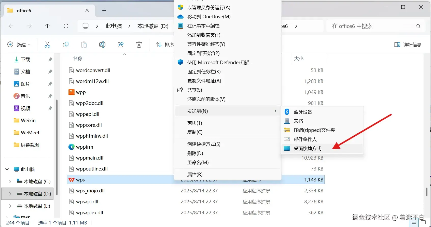431x227 pixels.
Task: Click the search magnifier icon
Action: [x=419, y=26]
